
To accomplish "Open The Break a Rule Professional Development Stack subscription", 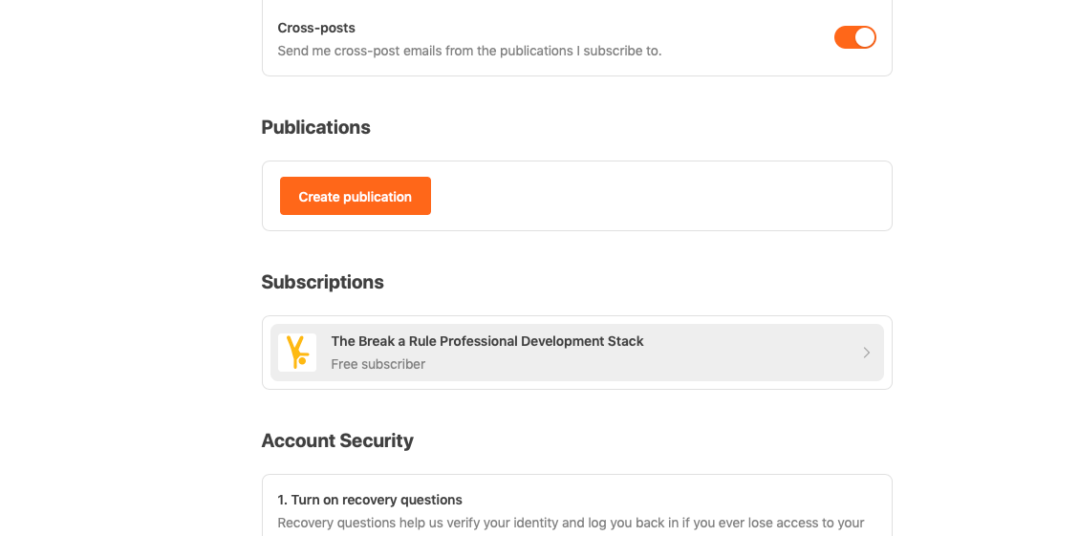I will [576, 353].
